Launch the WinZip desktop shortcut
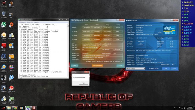The width and height of the screenshot is (195, 110). click(12, 46)
